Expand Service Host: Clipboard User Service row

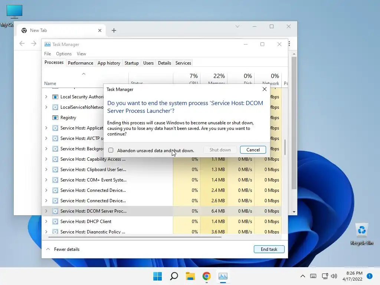click(46, 170)
